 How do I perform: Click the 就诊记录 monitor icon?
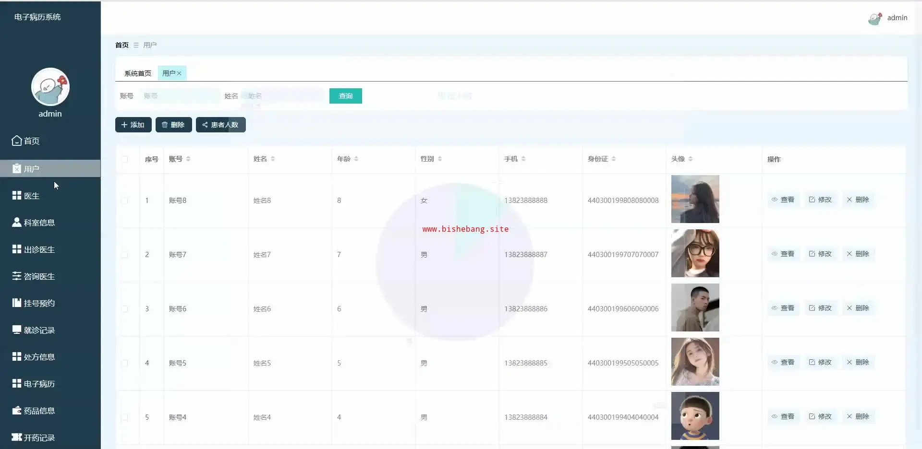point(17,330)
